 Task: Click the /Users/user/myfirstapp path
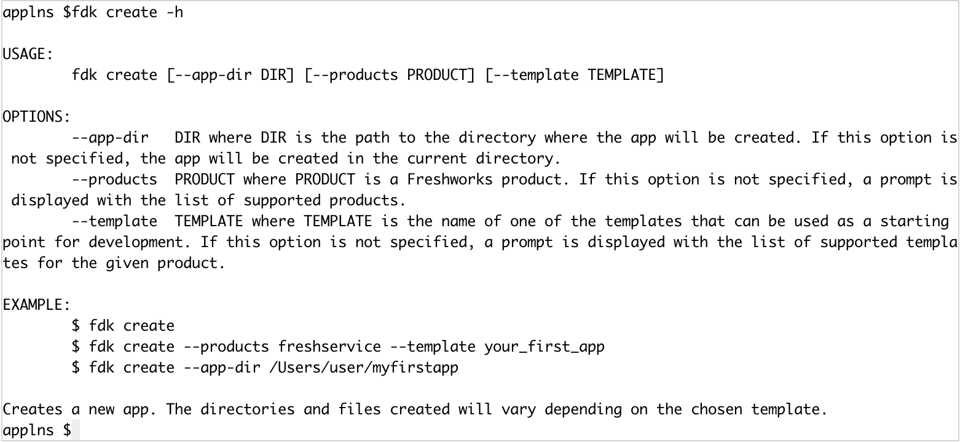[364, 368]
